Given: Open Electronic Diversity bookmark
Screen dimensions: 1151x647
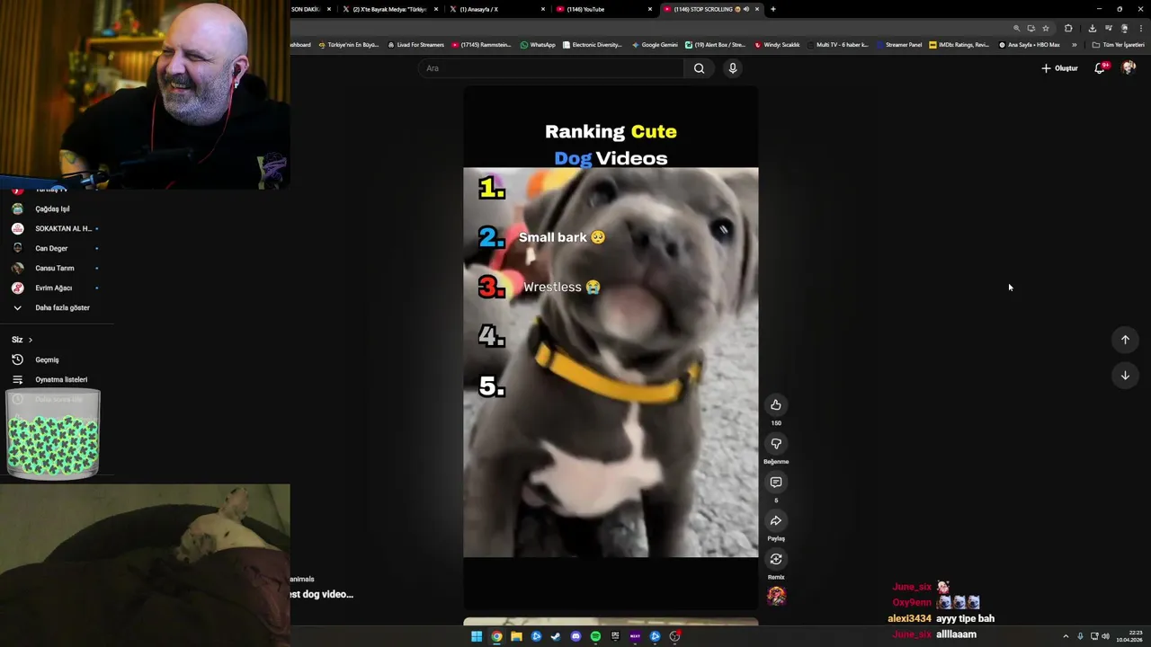Looking at the screenshot, I should click(x=593, y=45).
